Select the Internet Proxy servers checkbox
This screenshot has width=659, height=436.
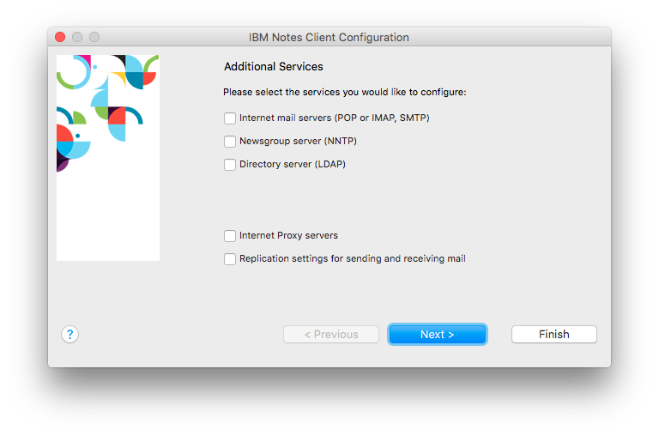[x=230, y=236]
